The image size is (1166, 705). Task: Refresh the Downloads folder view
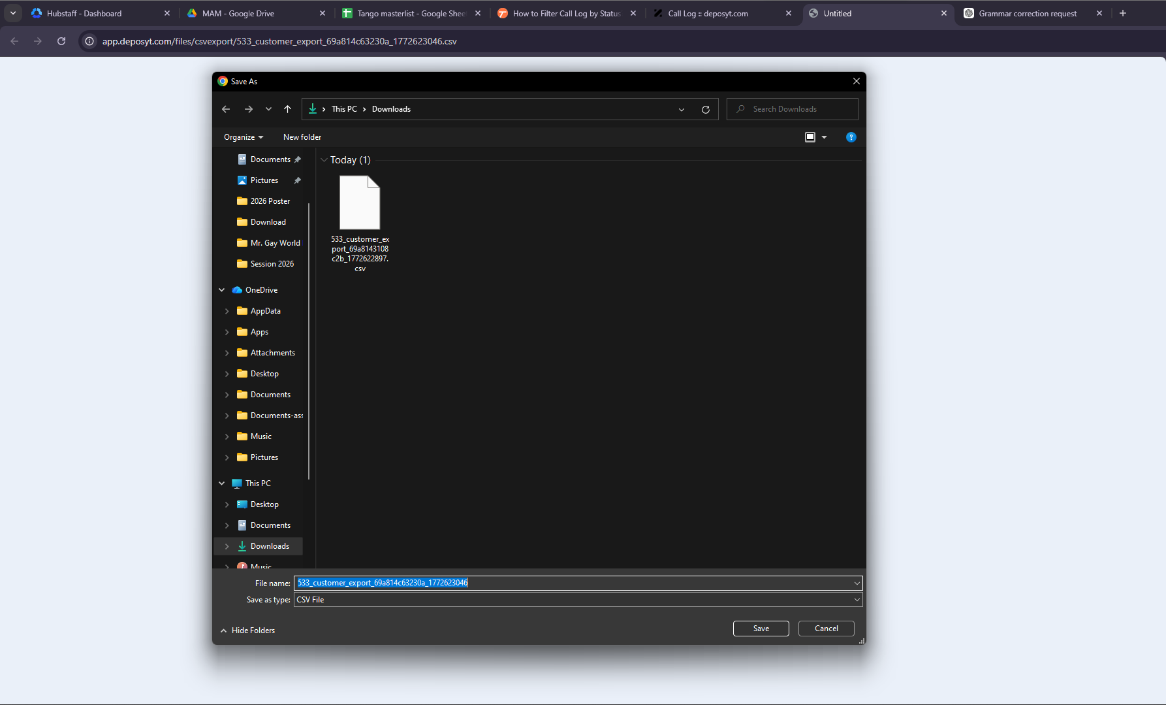pyautogui.click(x=705, y=109)
